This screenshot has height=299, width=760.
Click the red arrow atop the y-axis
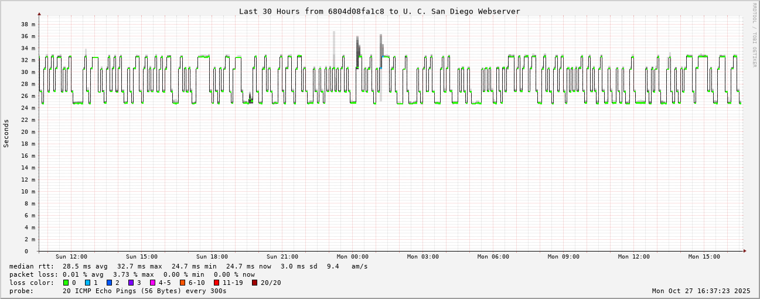[39, 13]
